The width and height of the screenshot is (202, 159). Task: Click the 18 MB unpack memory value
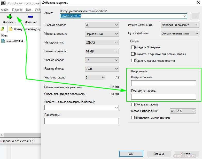(x=115, y=94)
